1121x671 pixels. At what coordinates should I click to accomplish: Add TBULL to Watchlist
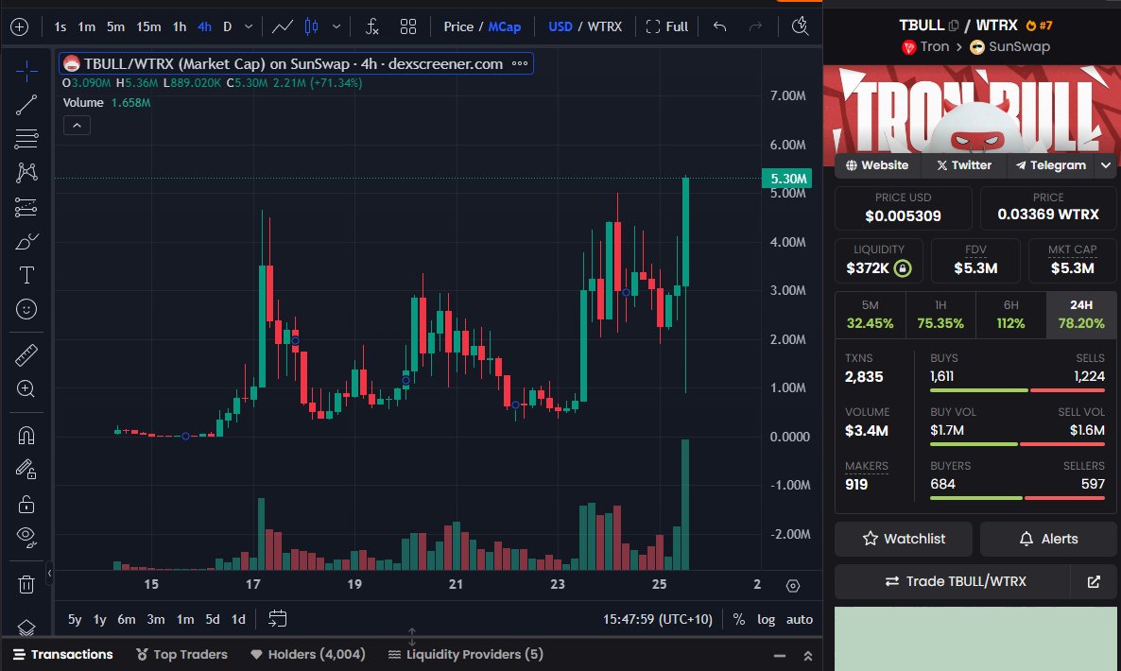point(904,539)
